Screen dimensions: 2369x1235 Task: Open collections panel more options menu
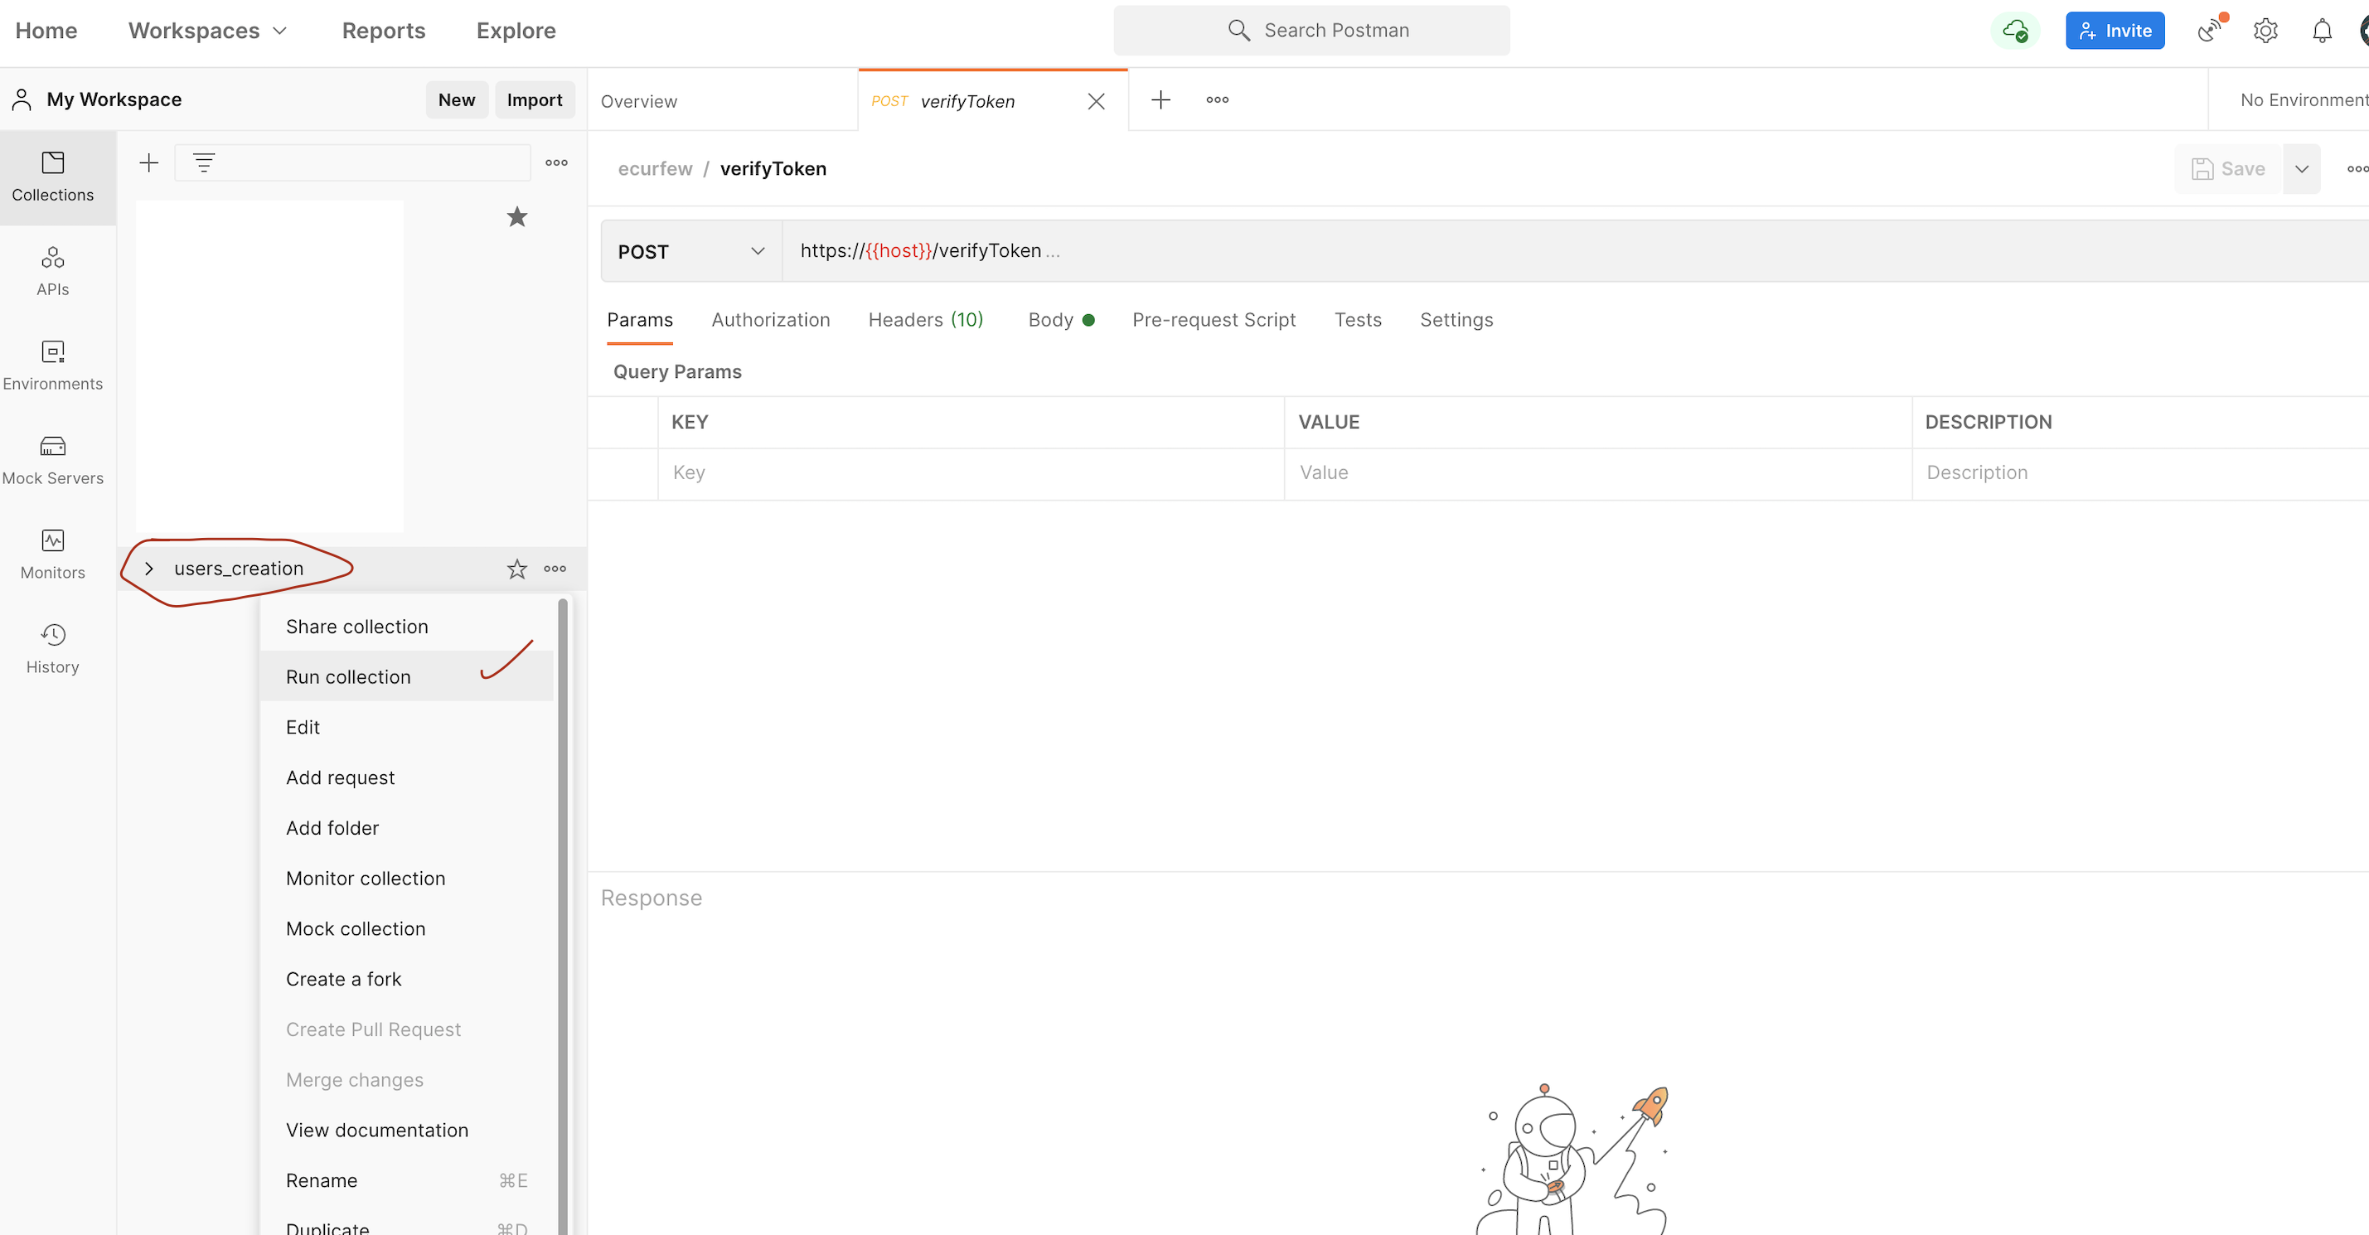coord(556,162)
